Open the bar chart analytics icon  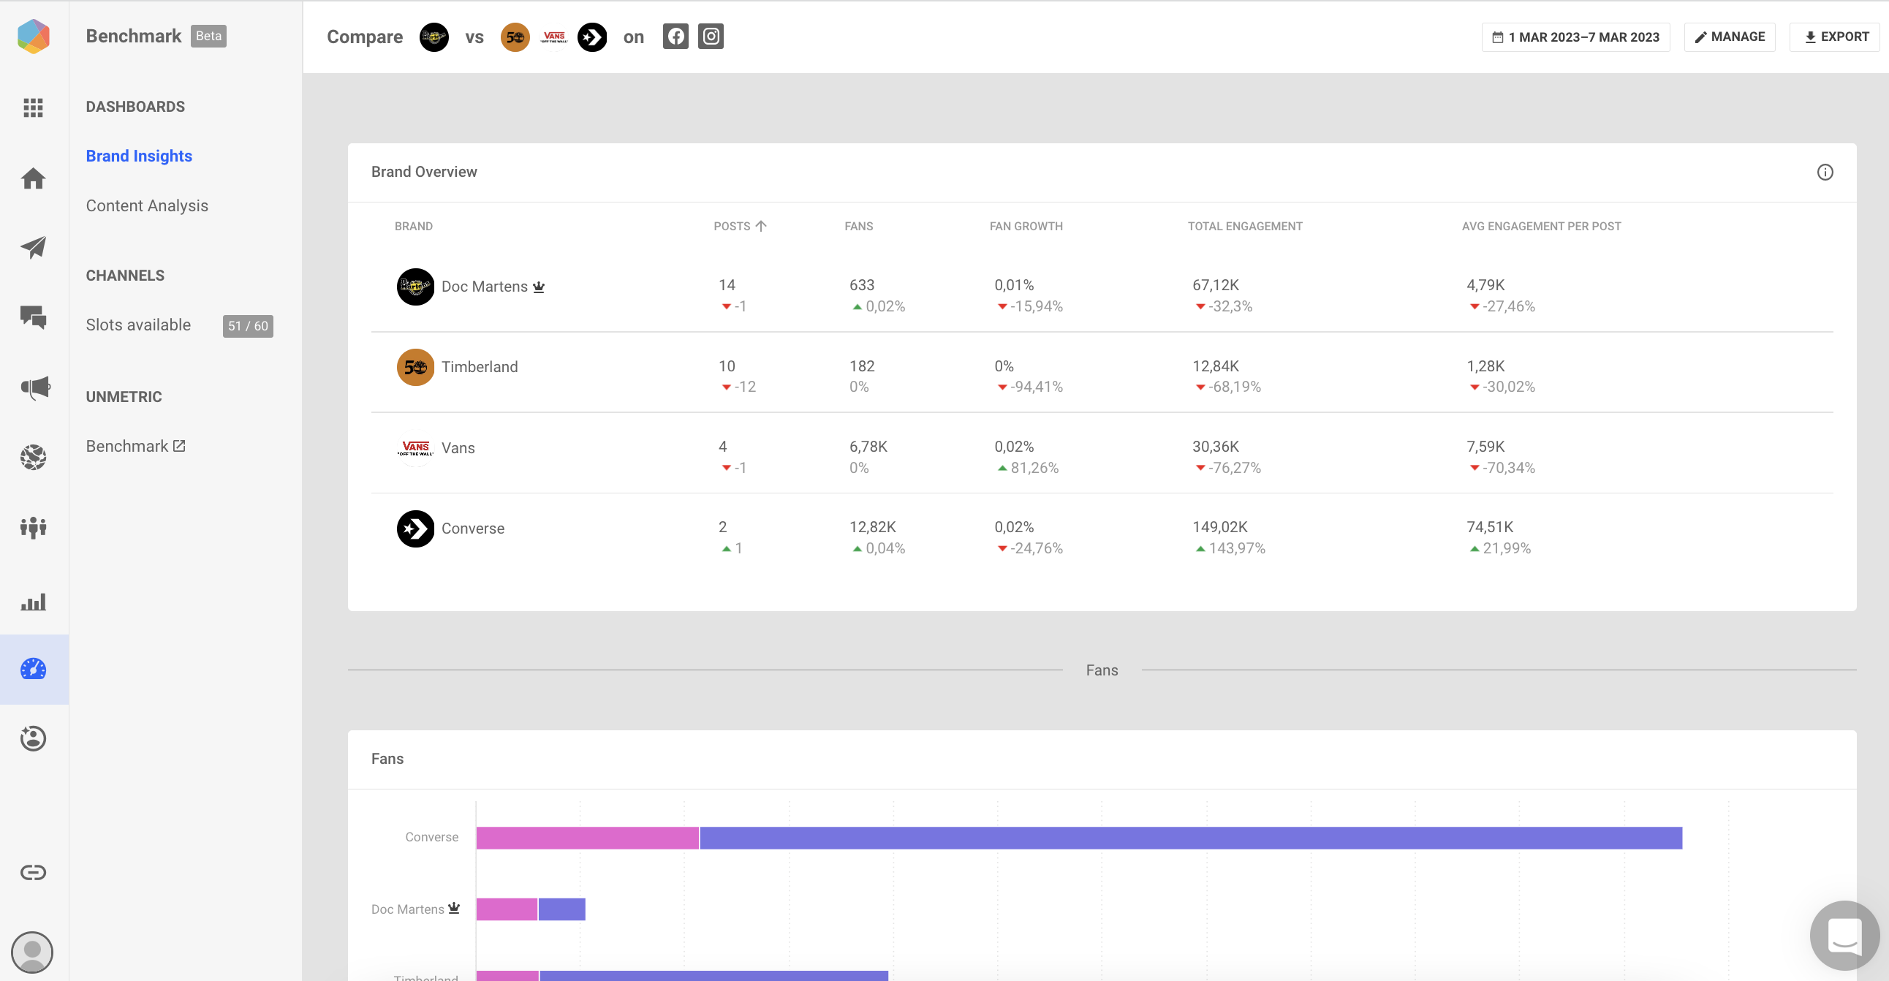pyautogui.click(x=33, y=602)
